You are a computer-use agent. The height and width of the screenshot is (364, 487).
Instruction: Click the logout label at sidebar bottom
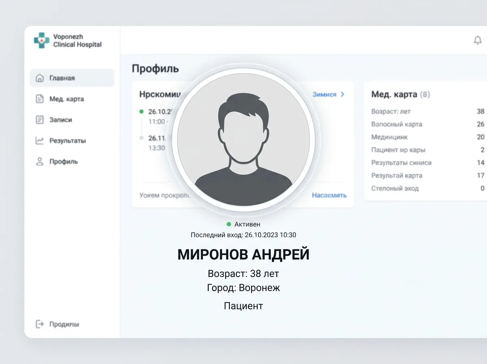tap(64, 324)
